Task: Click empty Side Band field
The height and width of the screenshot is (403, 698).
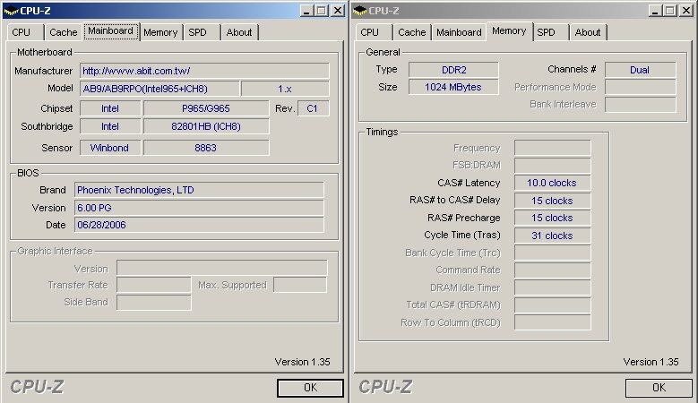Action: click(153, 303)
